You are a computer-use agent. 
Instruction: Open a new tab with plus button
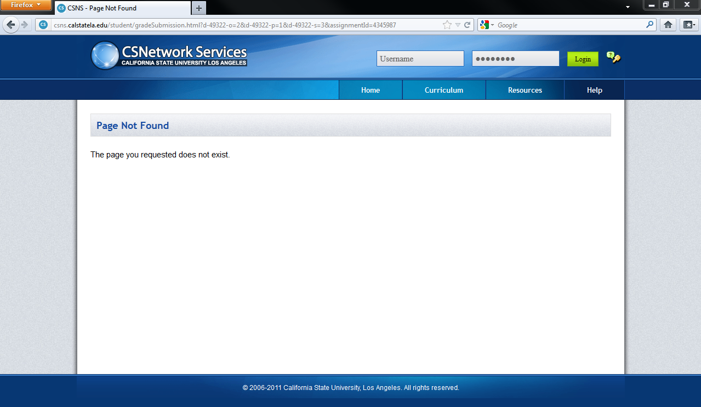199,8
